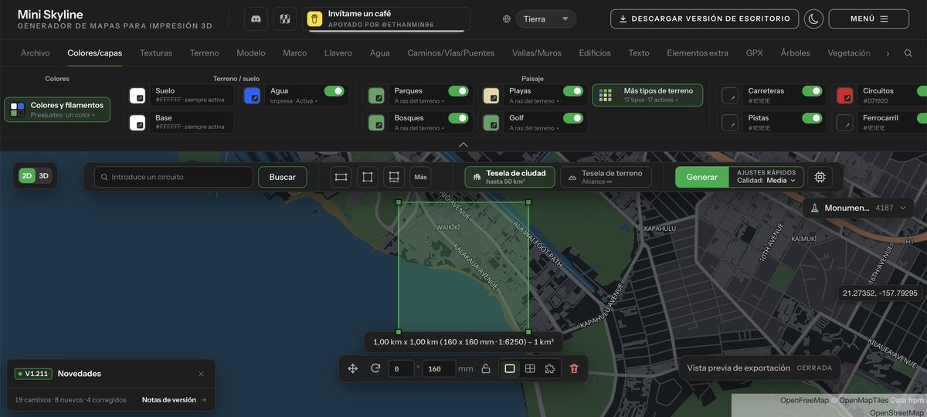Click the green Generar button
927x417 pixels.
point(701,177)
